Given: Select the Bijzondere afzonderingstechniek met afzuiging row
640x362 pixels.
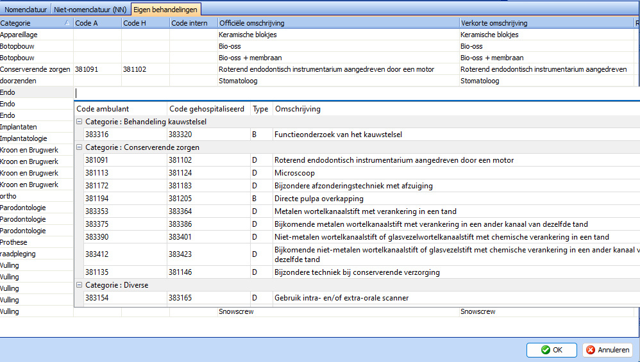Looking at the screenshot, I should [362, 186].
